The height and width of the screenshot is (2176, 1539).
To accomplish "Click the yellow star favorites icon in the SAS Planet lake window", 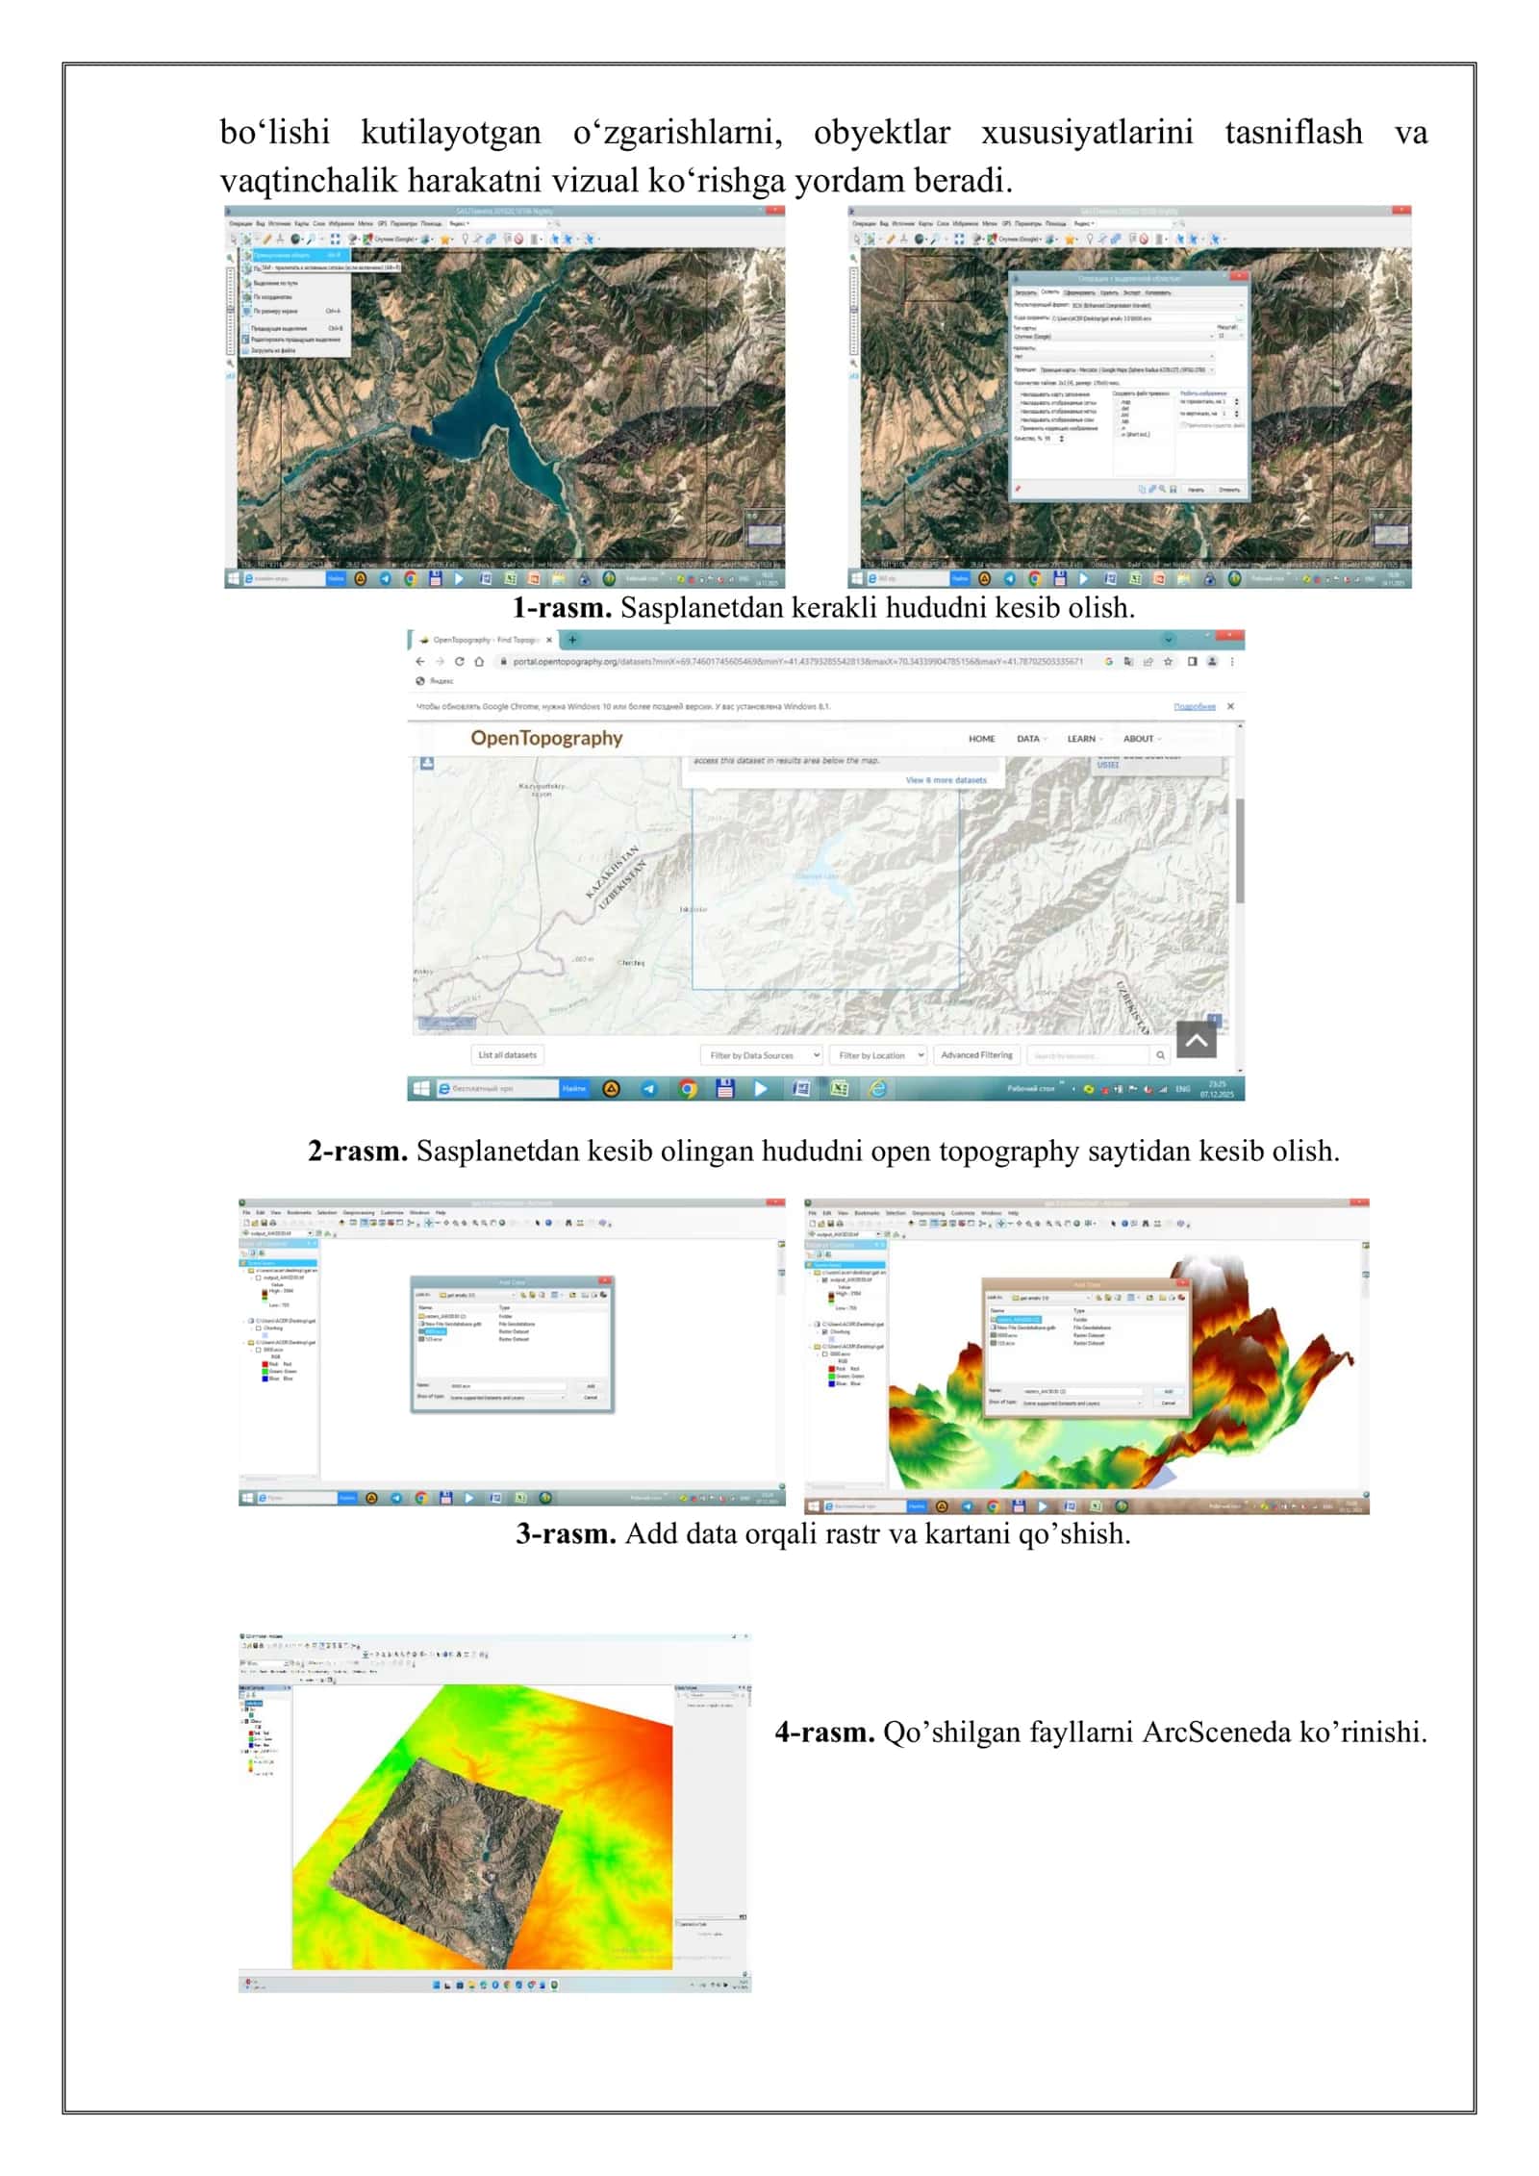I will coord(444,240).
